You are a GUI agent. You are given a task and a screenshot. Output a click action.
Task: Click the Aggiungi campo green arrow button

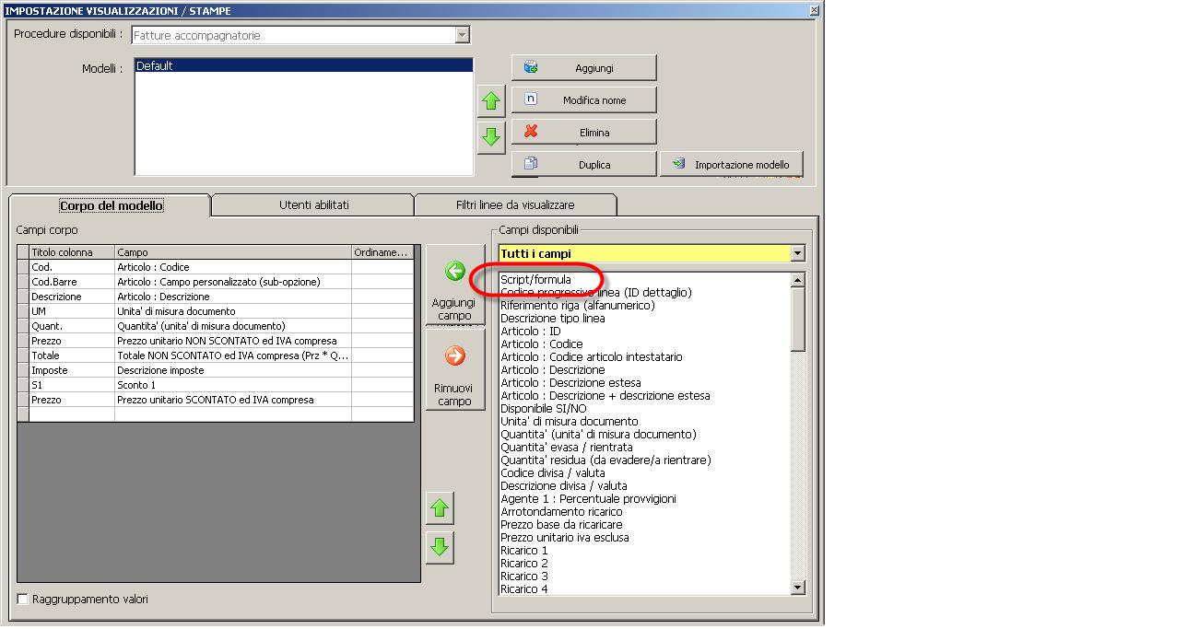point(455,285)
